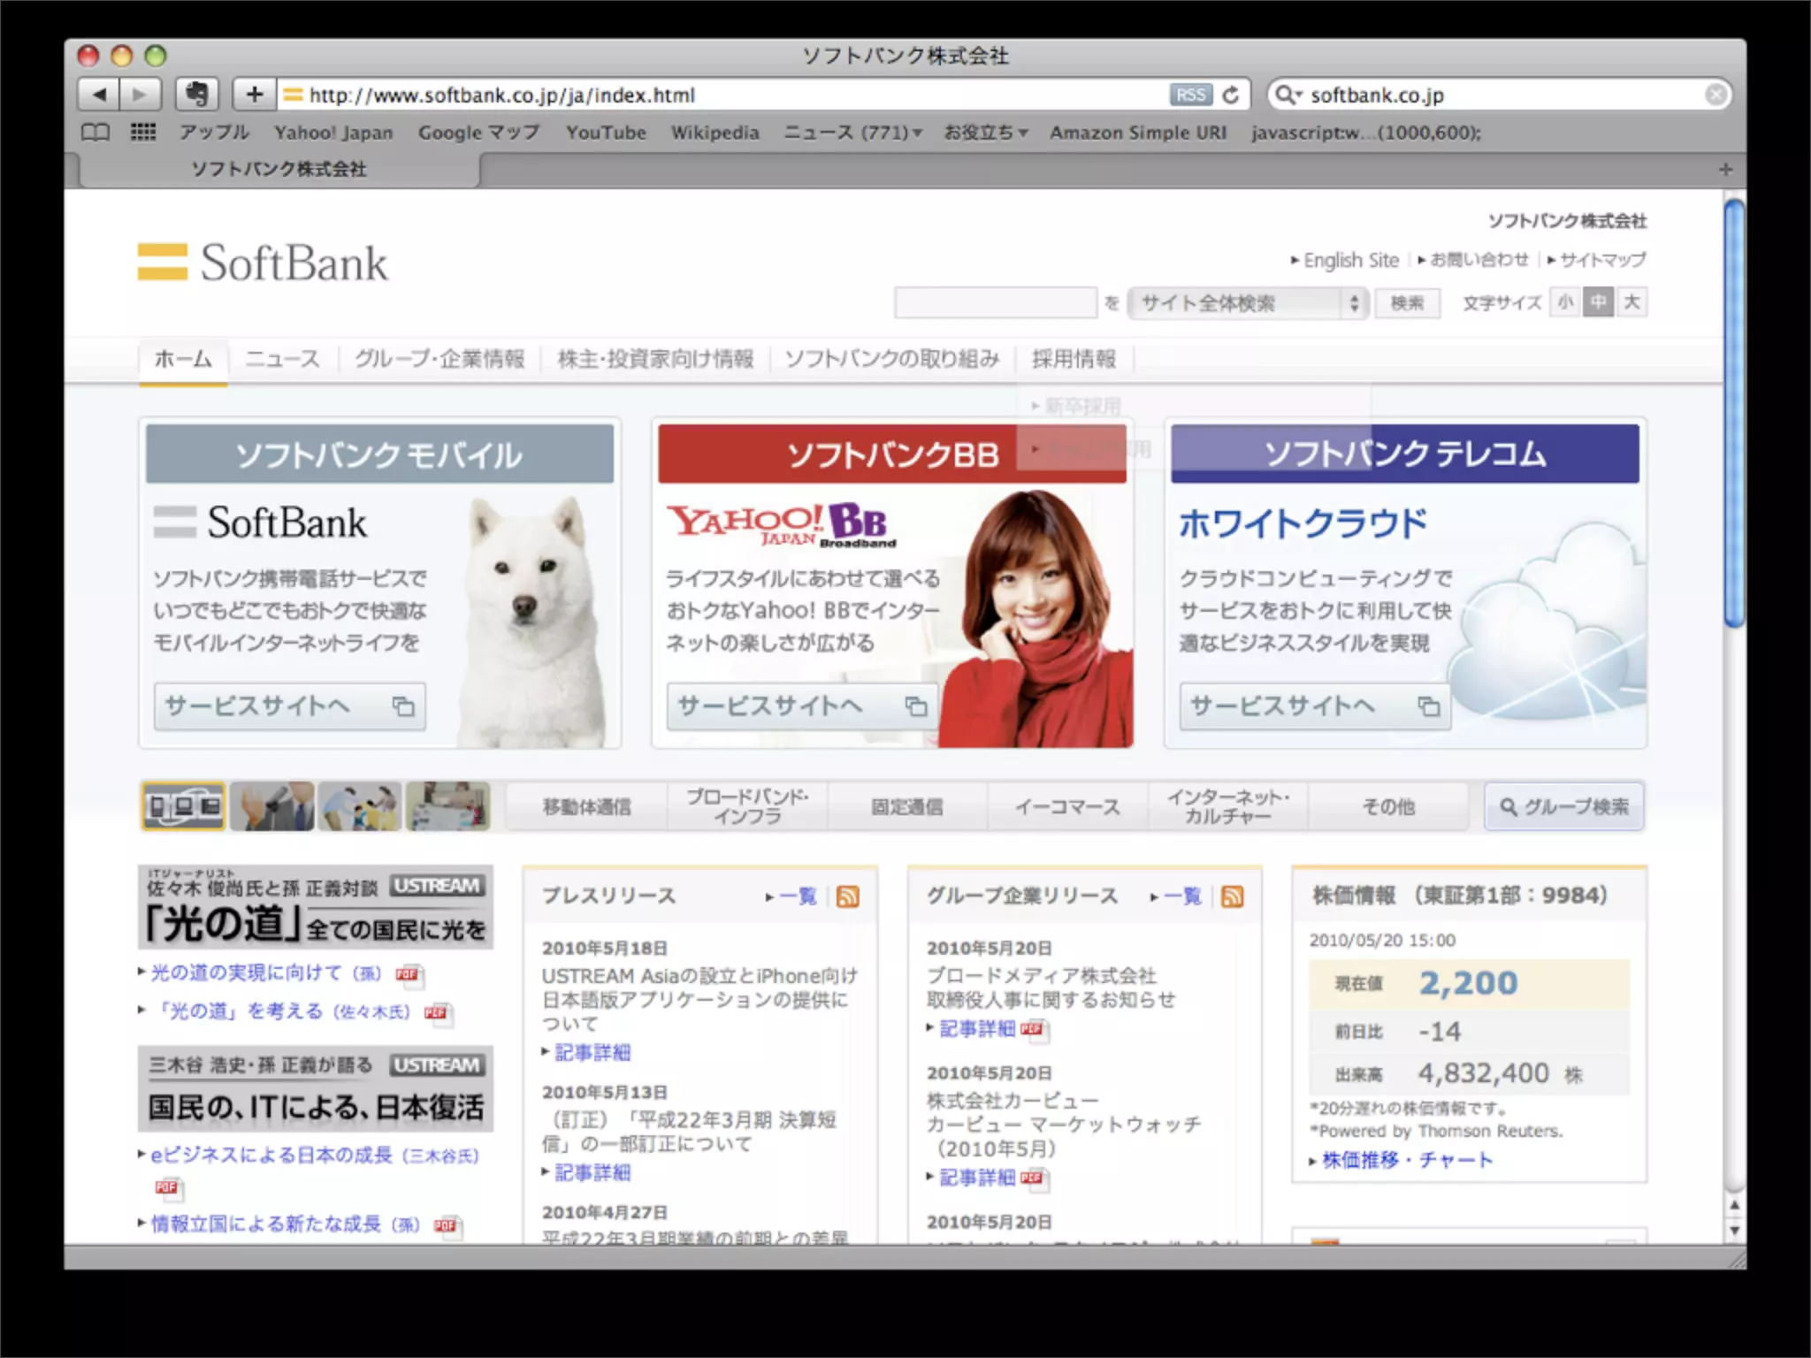
Task: Click the press release RSS feed icon
Action: [x=848, y=896]
